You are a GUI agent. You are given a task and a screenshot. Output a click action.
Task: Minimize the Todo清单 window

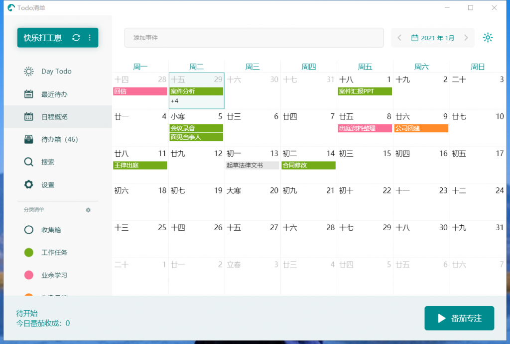447,7
